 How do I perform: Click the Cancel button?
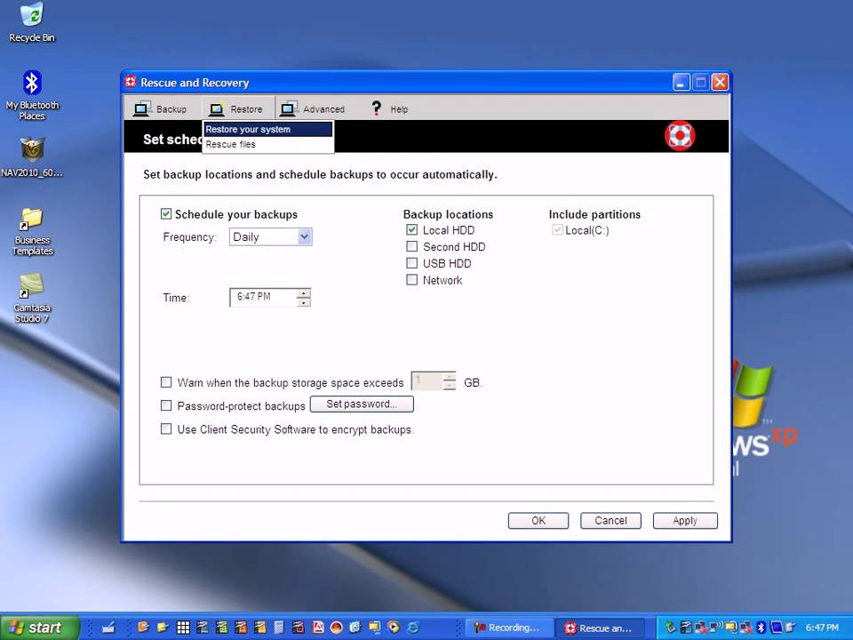(610, 521)
